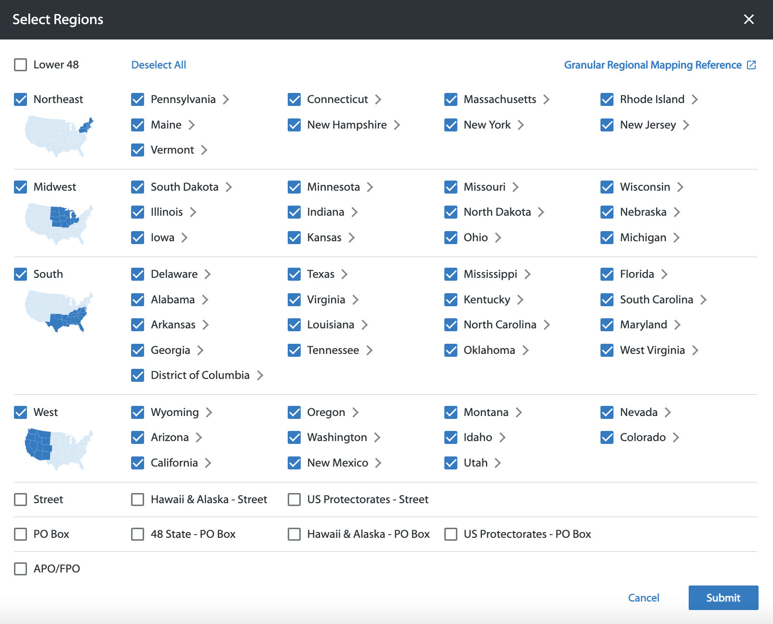
Task: Expand Mississippi chevron arrow
Action: pyautogui.click(x=528, y=274)
